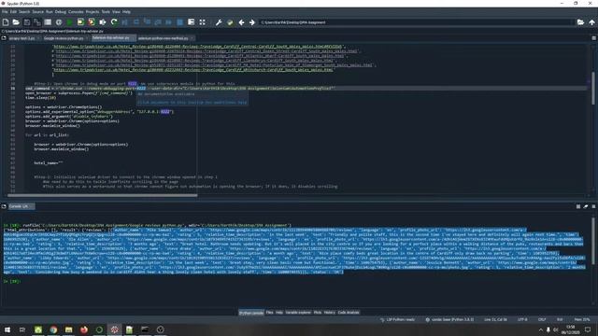Start debugging the file

point(124,22)
